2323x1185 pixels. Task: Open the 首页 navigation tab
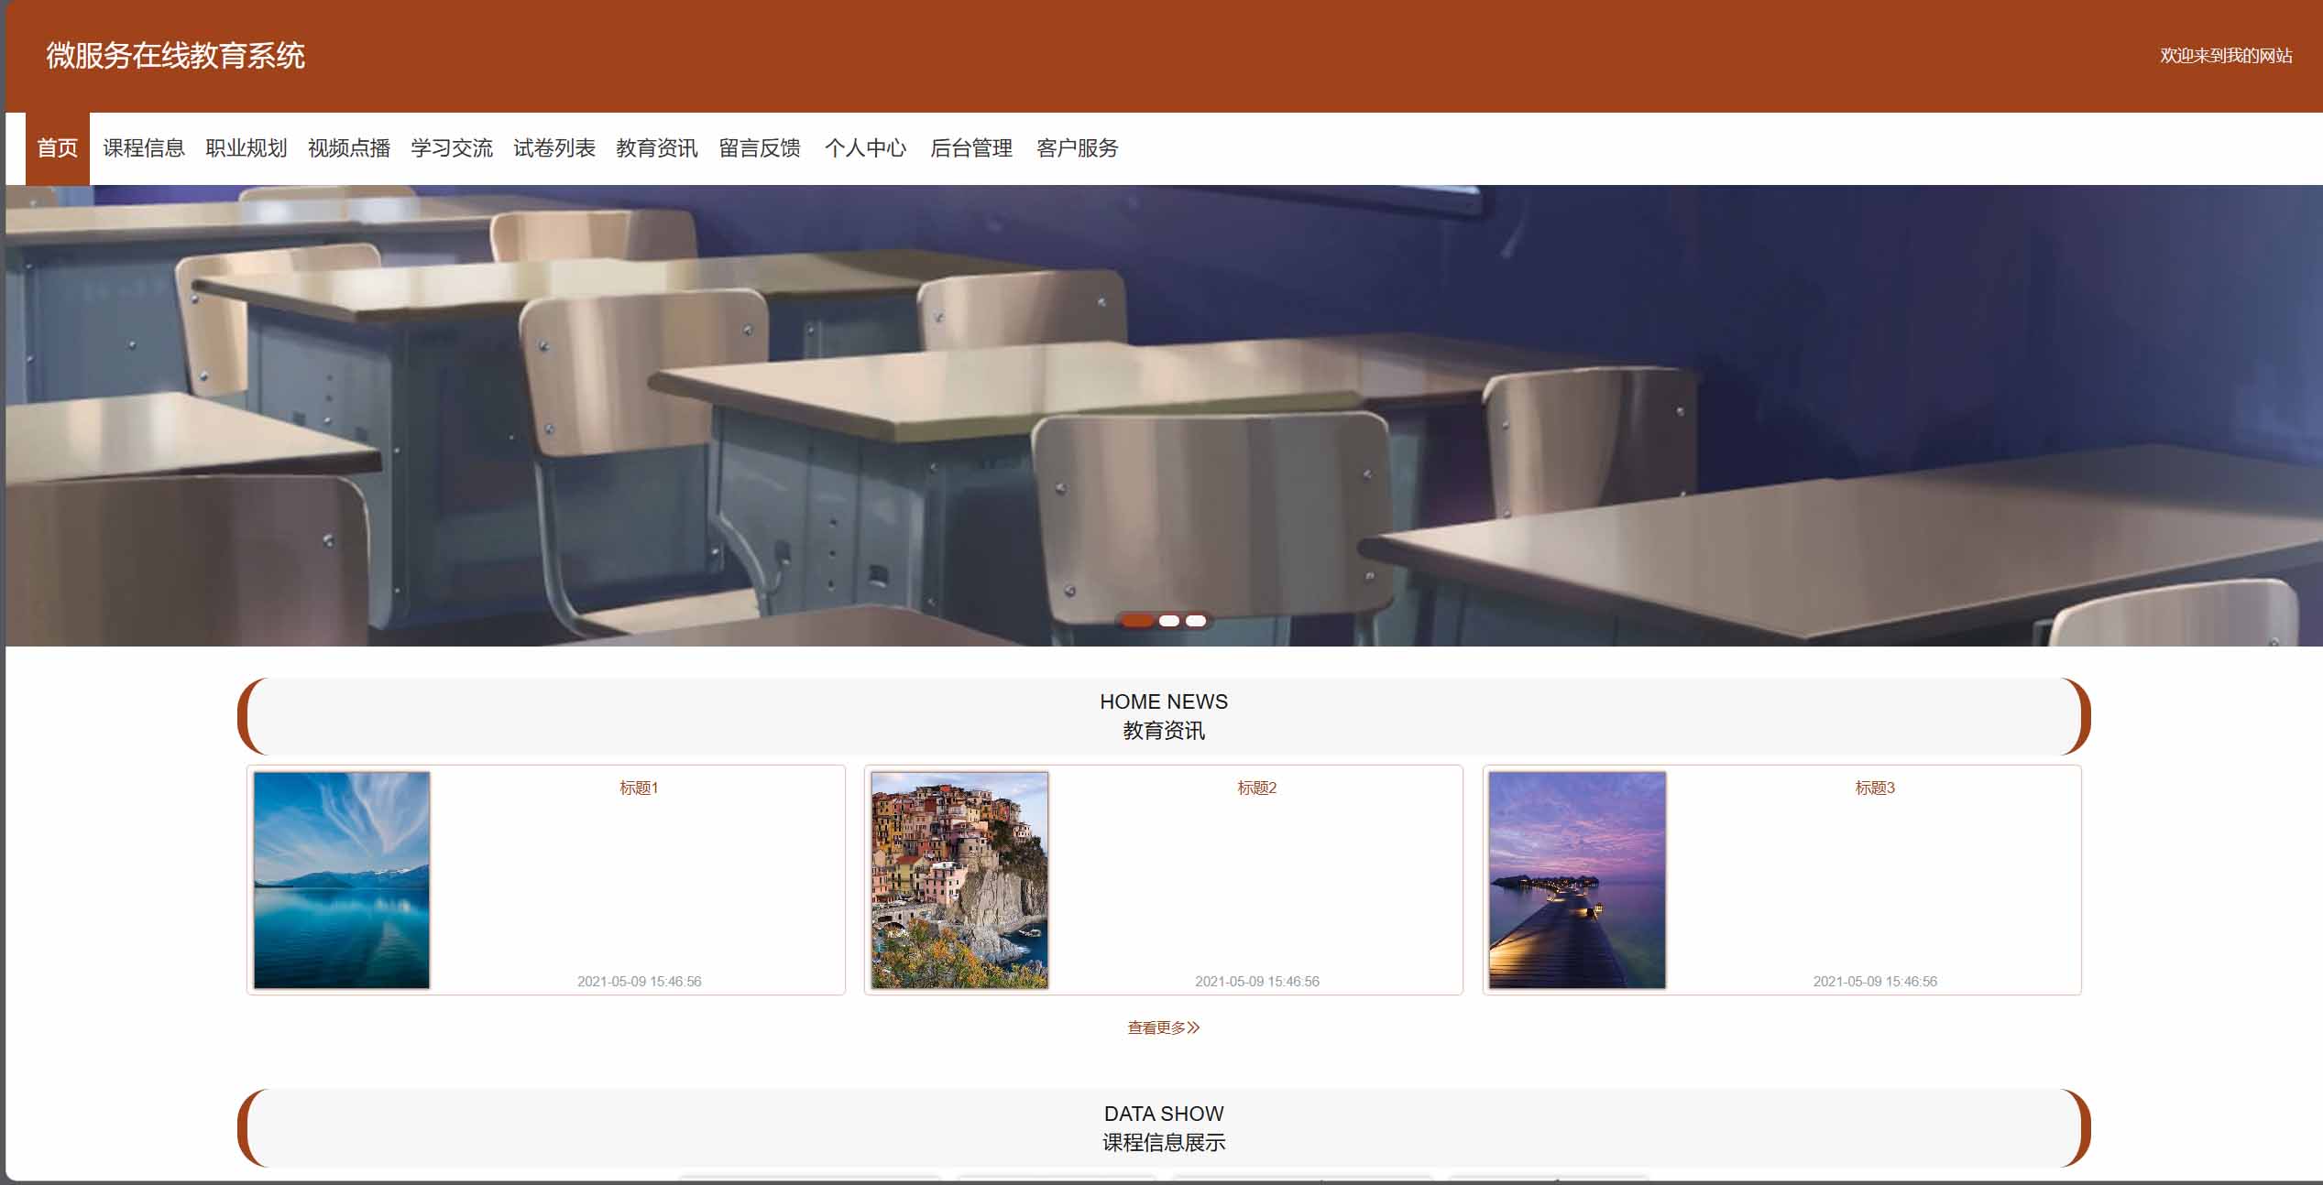(57, 148)
